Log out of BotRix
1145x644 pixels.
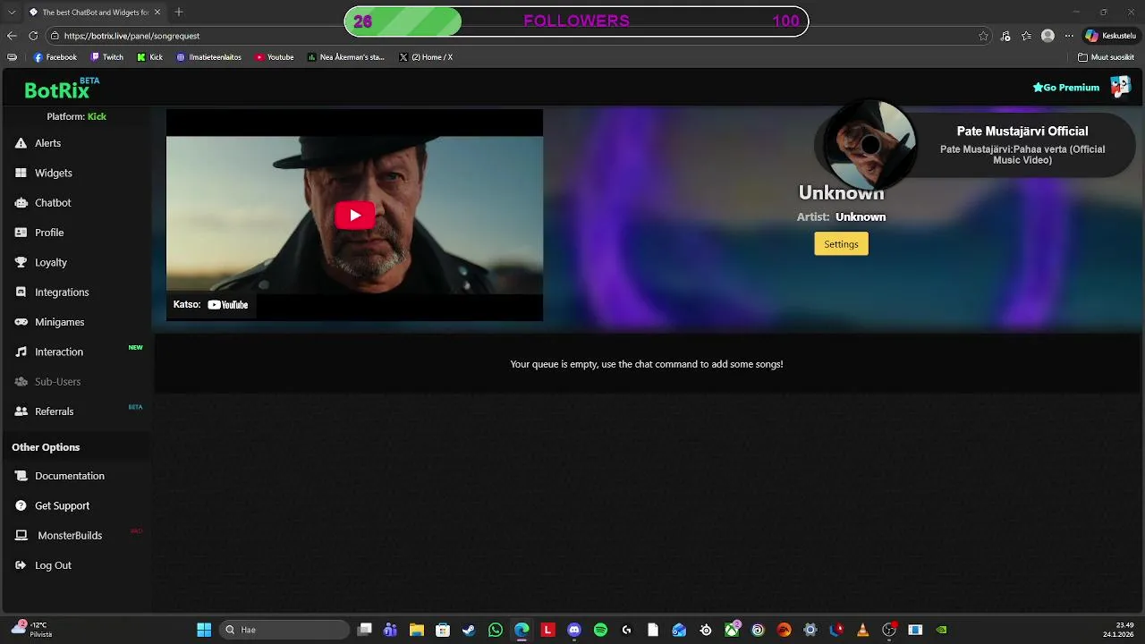(43, 565)
